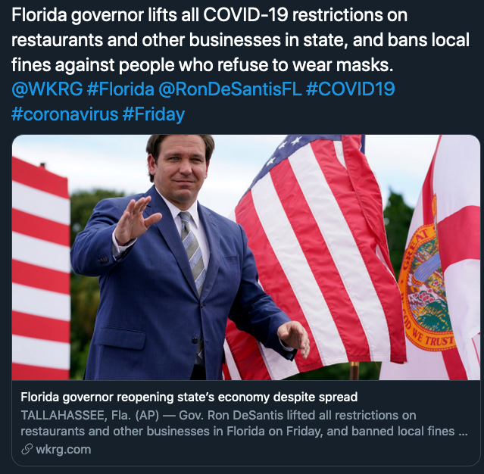
Task: Click the tweet's first line about COVID-19 restrictions
Action: pyautogui.click(x=209, y=15)
